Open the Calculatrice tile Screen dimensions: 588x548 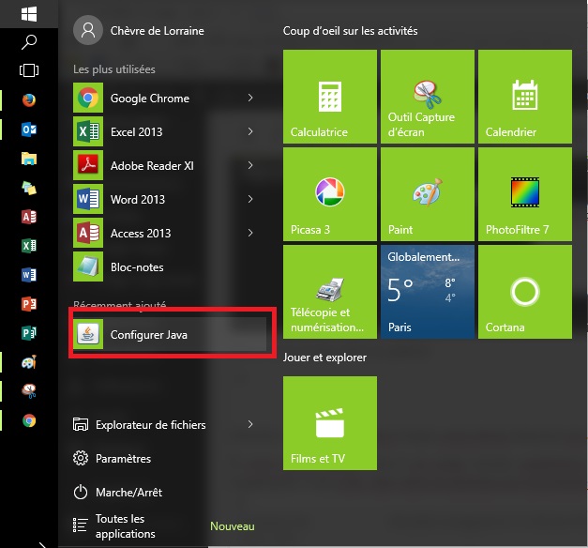330,97
